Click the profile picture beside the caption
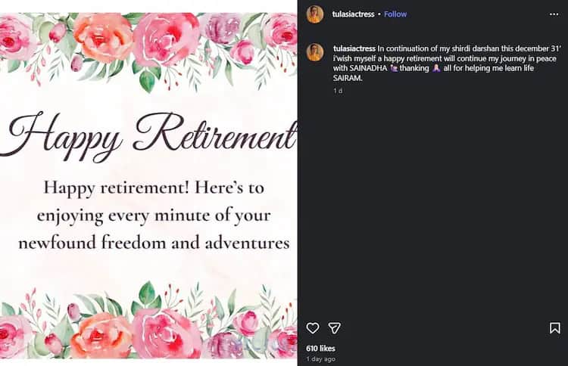The width and height of the screenshot is (568, 366). click(x=315, y=52)
